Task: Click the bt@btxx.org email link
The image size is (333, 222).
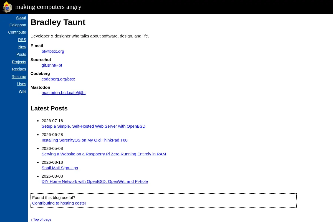Action: 53,51
